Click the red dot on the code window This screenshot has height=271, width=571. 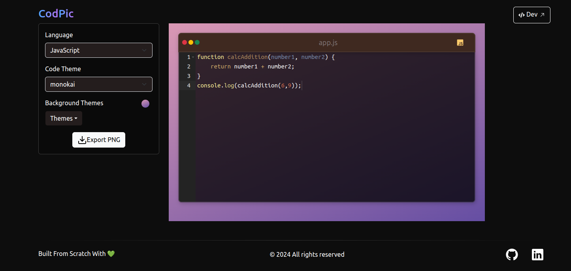click(x=185, y=42)
